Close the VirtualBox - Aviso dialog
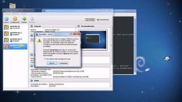 77,33
